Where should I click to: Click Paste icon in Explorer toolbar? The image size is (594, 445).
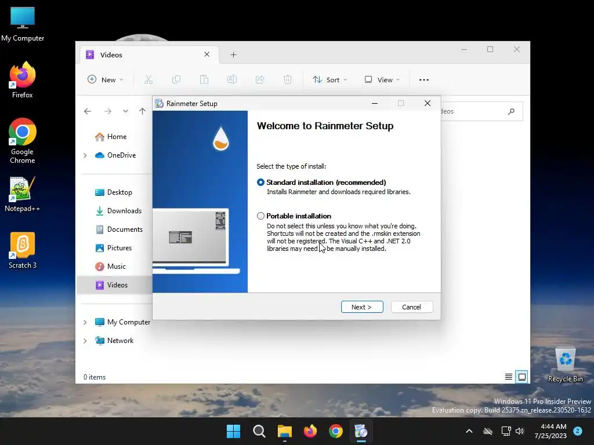point(204,80)
